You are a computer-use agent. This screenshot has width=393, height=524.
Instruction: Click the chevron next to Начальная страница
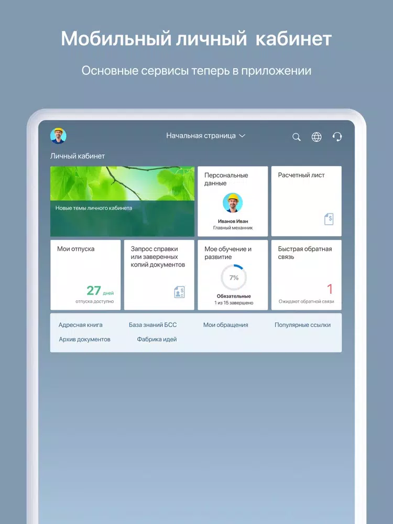(242, 136)
